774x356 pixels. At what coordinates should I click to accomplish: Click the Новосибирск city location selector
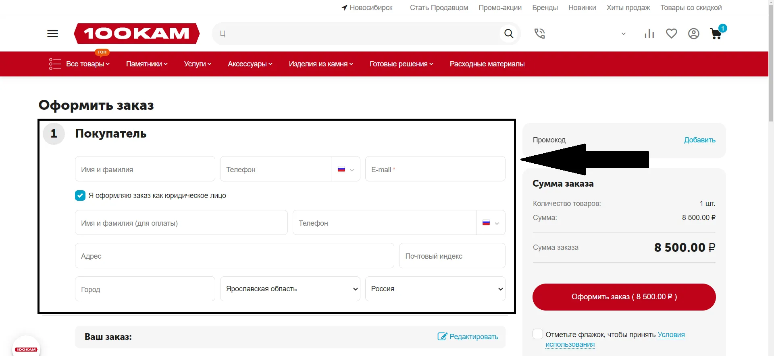367,8
